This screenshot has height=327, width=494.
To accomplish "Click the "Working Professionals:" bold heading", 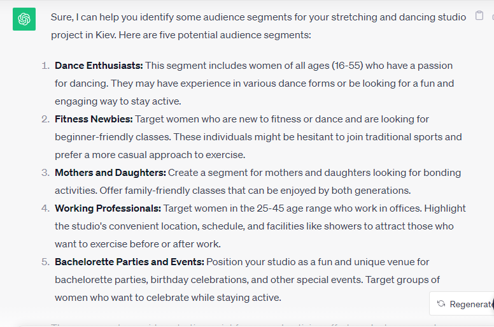I will click(x=108, y=208).
